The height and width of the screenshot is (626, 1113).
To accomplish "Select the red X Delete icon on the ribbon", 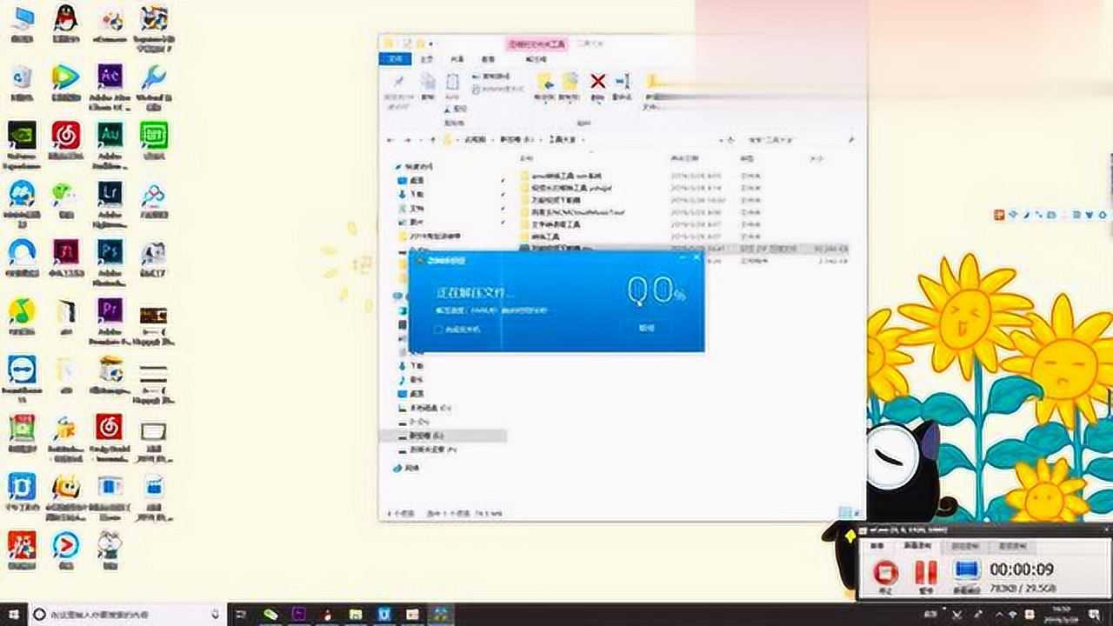I will (x=597, y=81).
